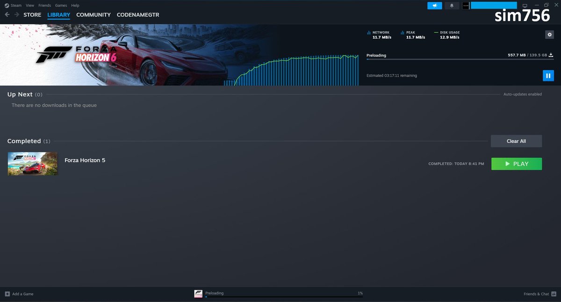The height and width of the screenshot is (302, 561).
Task: Open the Games menu
Action: pos(61,5)
